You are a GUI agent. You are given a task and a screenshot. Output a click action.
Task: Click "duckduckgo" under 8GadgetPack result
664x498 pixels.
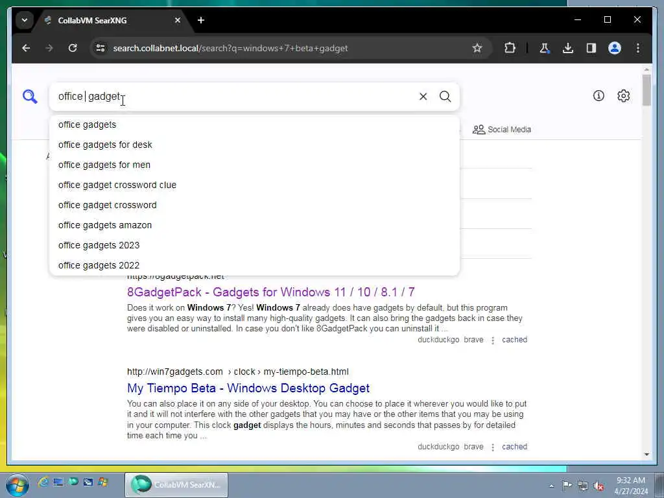[x=438, y=340]
